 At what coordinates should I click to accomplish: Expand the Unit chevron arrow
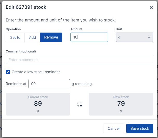[x=149, y=37]
